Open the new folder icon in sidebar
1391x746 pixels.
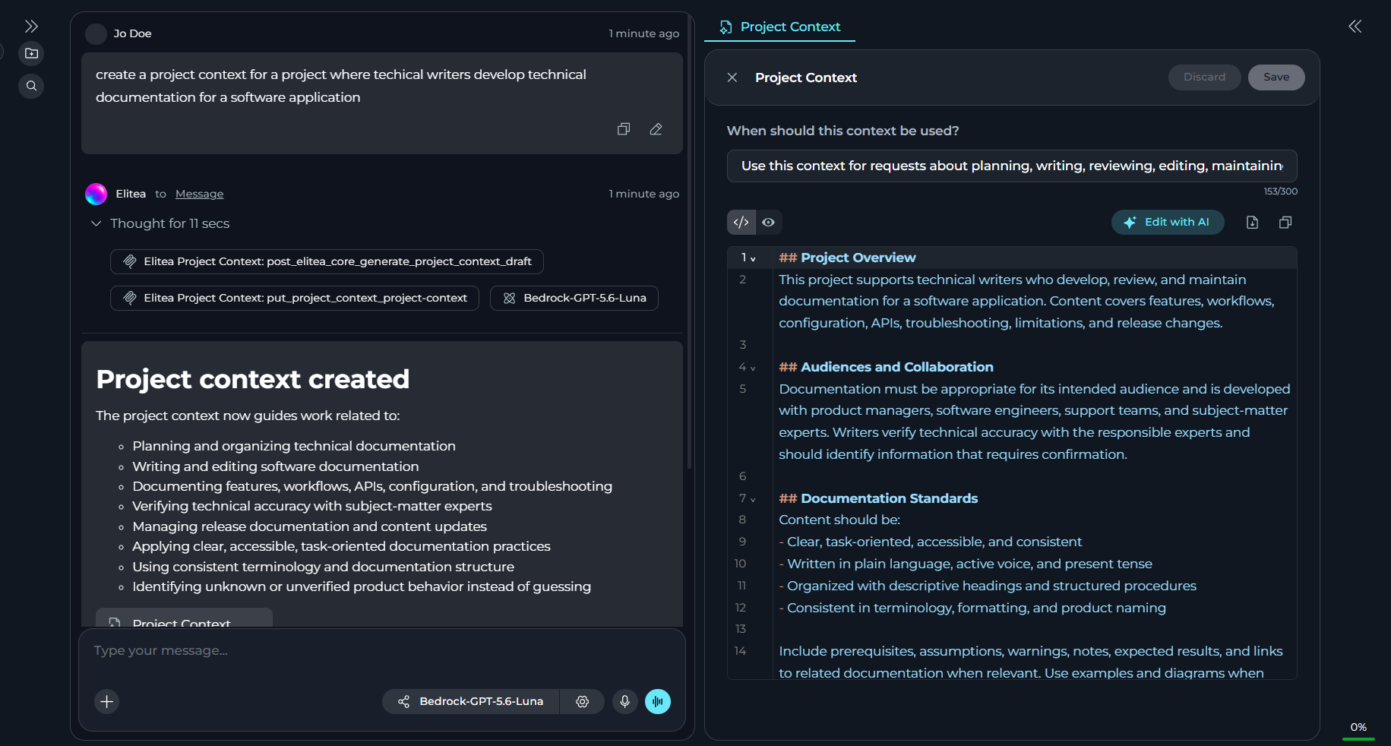(x=31, y=54)
